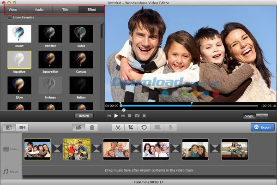The image size is (277, 185).
Task: Select the Effect tab
Action: [x=91, y=10]
